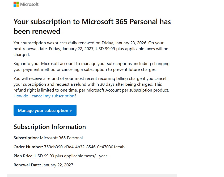Screen dimensions: 224x177
Task: Click the bold Renewal Date label
Action: [x=27, y=165]
